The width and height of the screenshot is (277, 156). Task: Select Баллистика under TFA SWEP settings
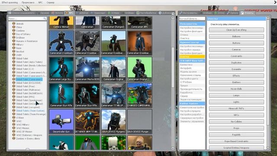click(186, 65)
